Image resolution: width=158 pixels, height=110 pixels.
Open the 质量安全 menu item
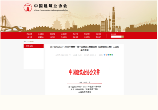coord(41,37)
